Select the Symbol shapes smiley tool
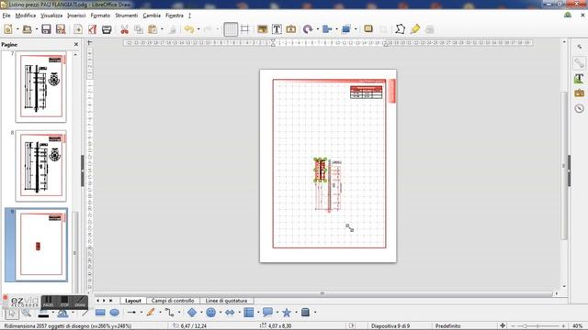 [210, 313]
